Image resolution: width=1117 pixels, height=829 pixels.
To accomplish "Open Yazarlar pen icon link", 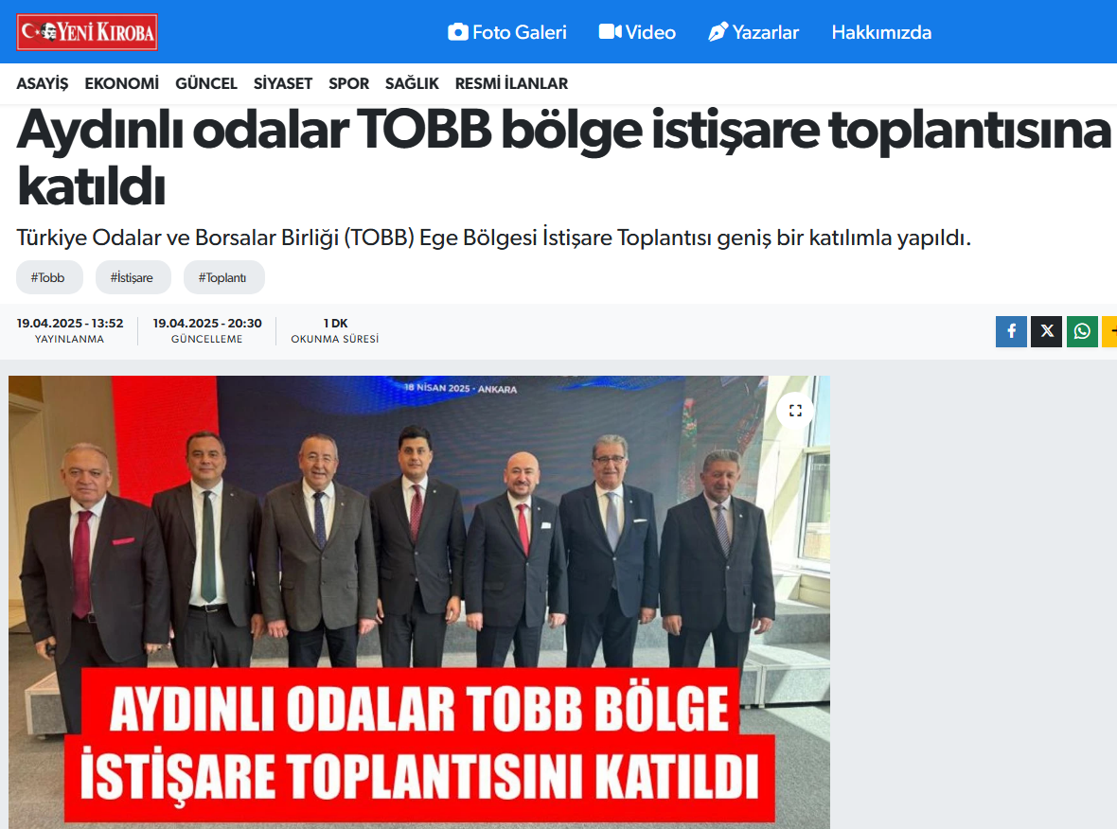I will (x=718, y=32).
